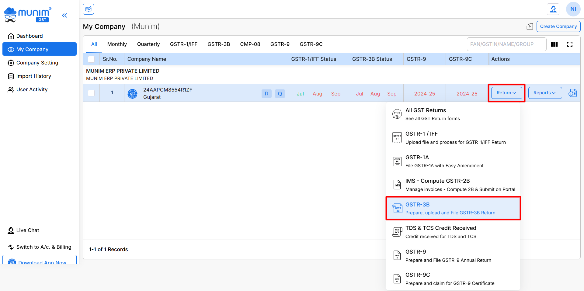584x291 pixels.
Task: Select GSTR-3B from Return menu
Action: click(x=453, y=208)
